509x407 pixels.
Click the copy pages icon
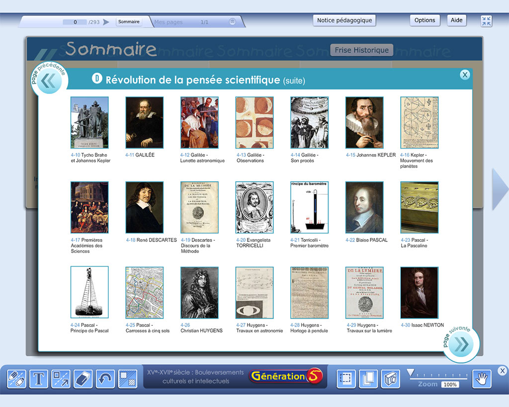pos(368,379)
